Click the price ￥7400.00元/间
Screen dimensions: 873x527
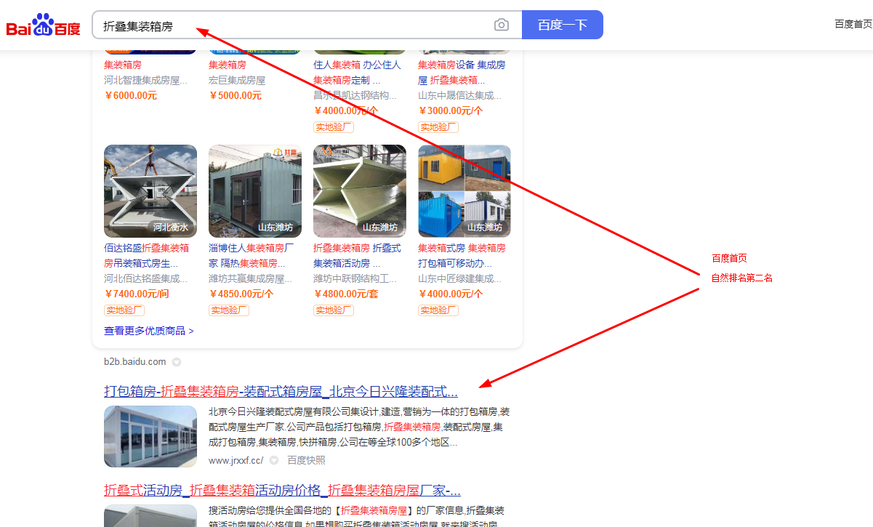137,294
